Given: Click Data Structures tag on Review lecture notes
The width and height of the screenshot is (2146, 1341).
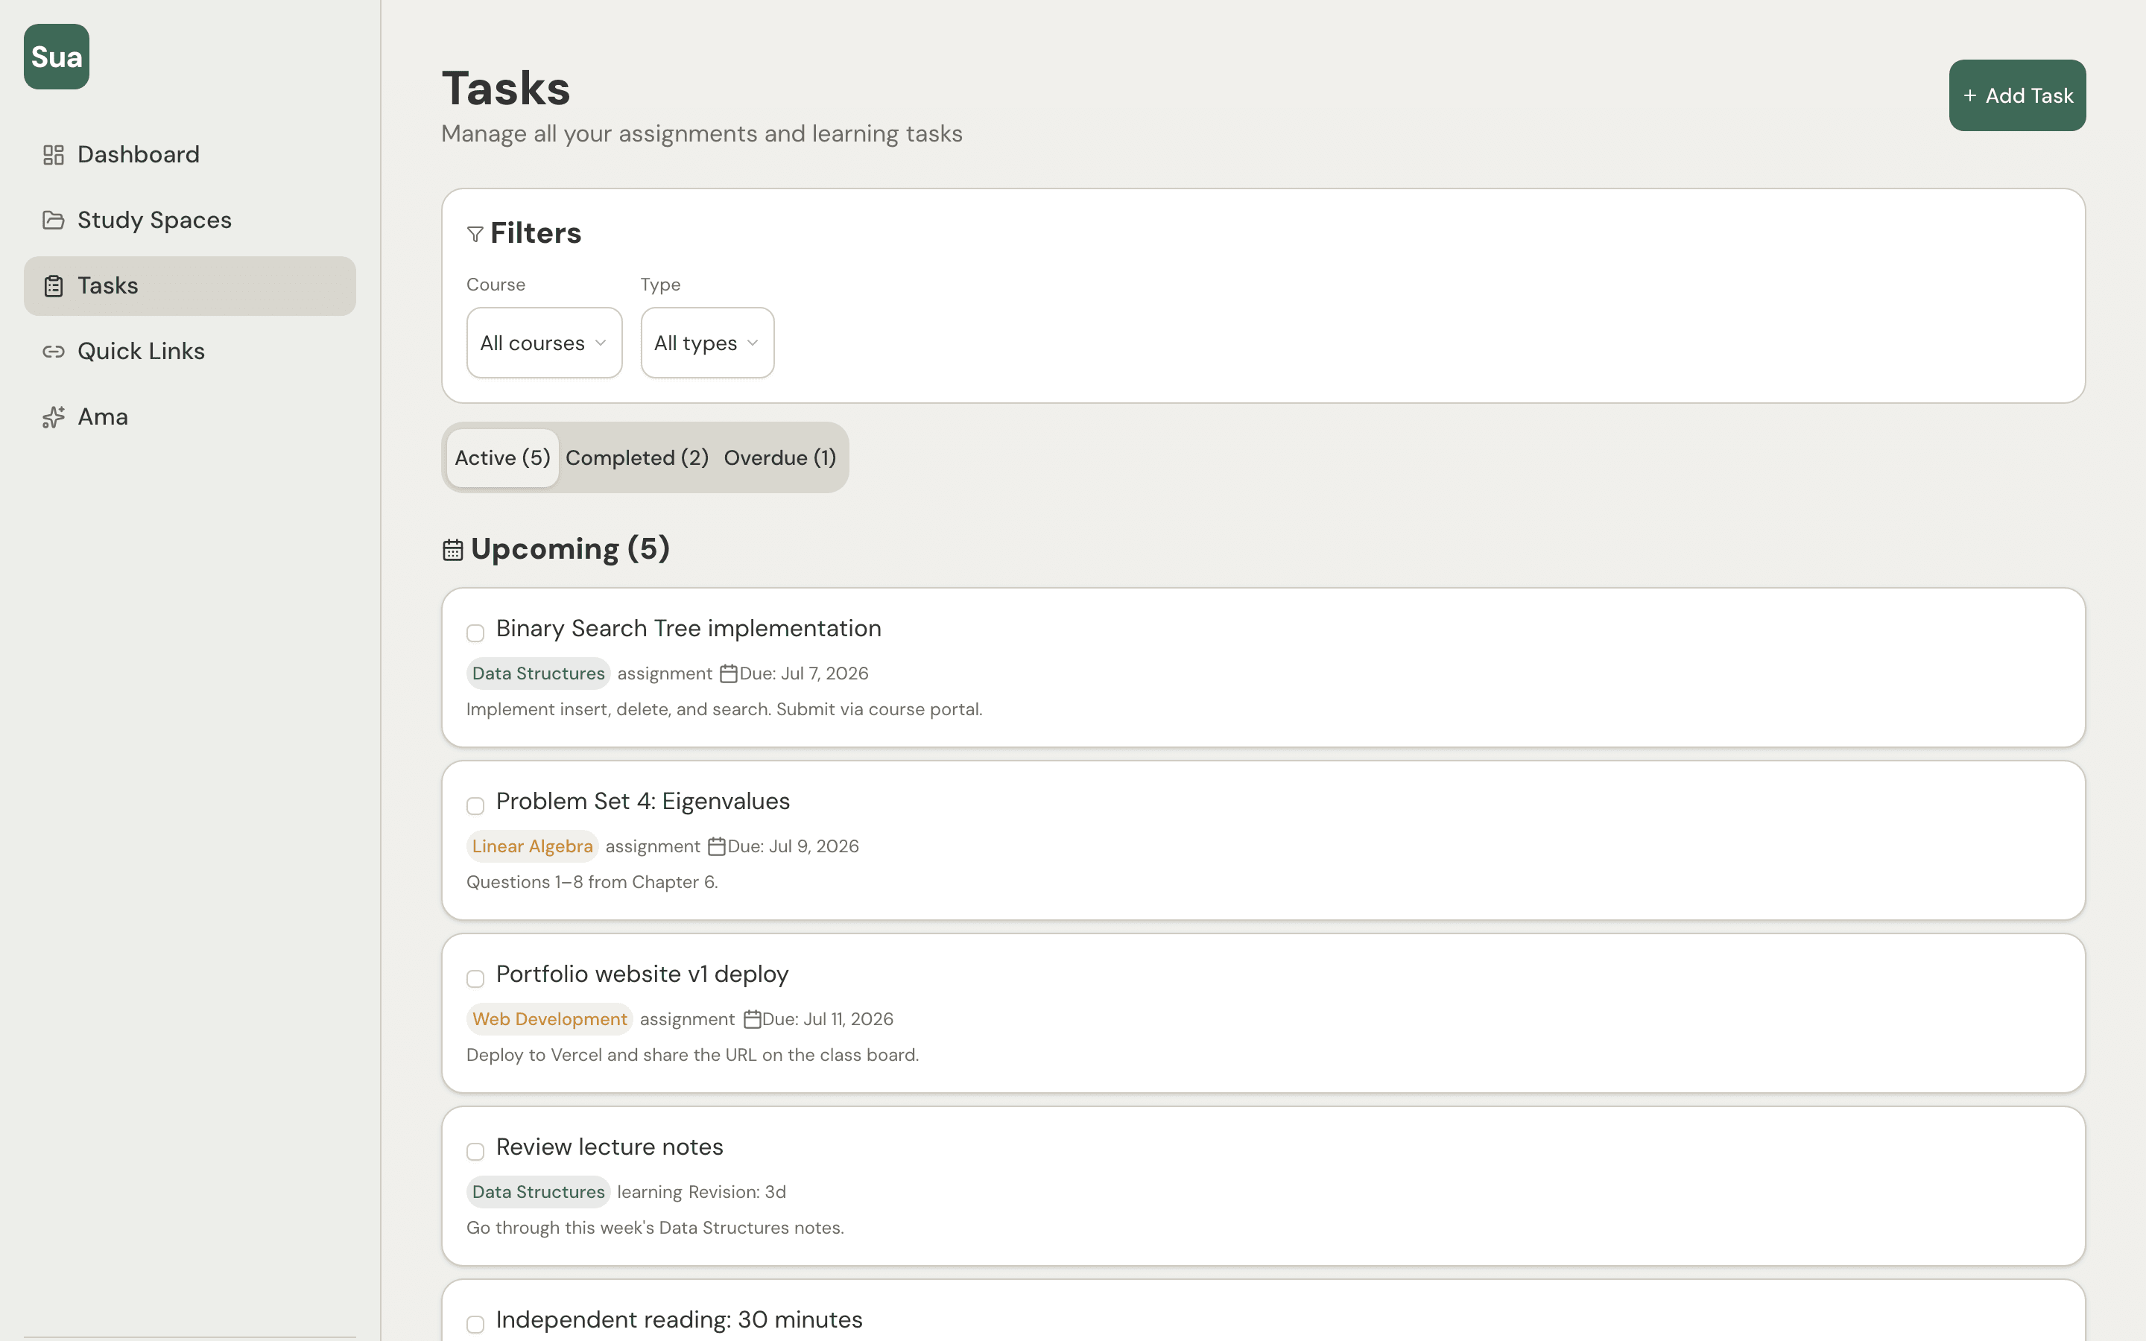Looking at the screenshot, I should pyautogui.click(x=538, y=1192).
